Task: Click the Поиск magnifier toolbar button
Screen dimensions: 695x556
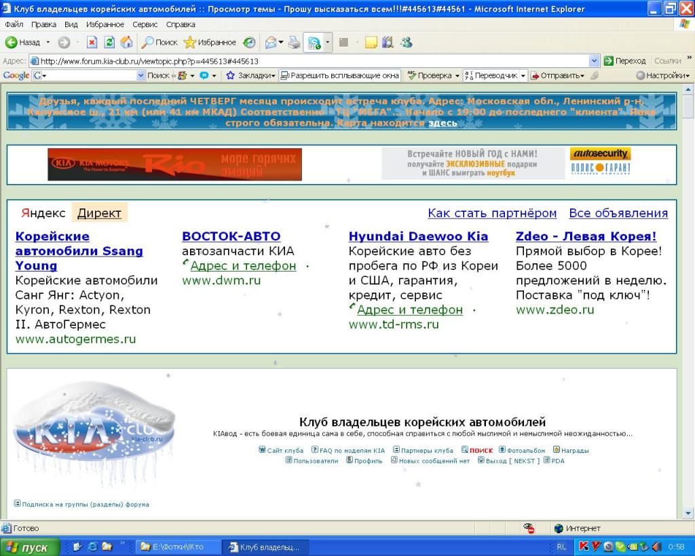Action: [x=159, y=42]
